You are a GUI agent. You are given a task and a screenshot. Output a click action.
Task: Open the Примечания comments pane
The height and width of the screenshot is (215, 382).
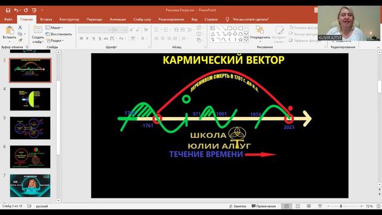point(264,206)
